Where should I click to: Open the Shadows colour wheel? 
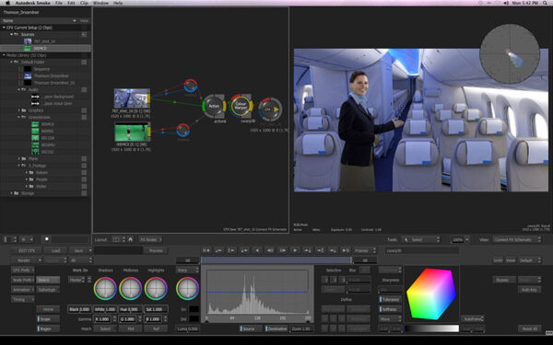coord(105,288)
